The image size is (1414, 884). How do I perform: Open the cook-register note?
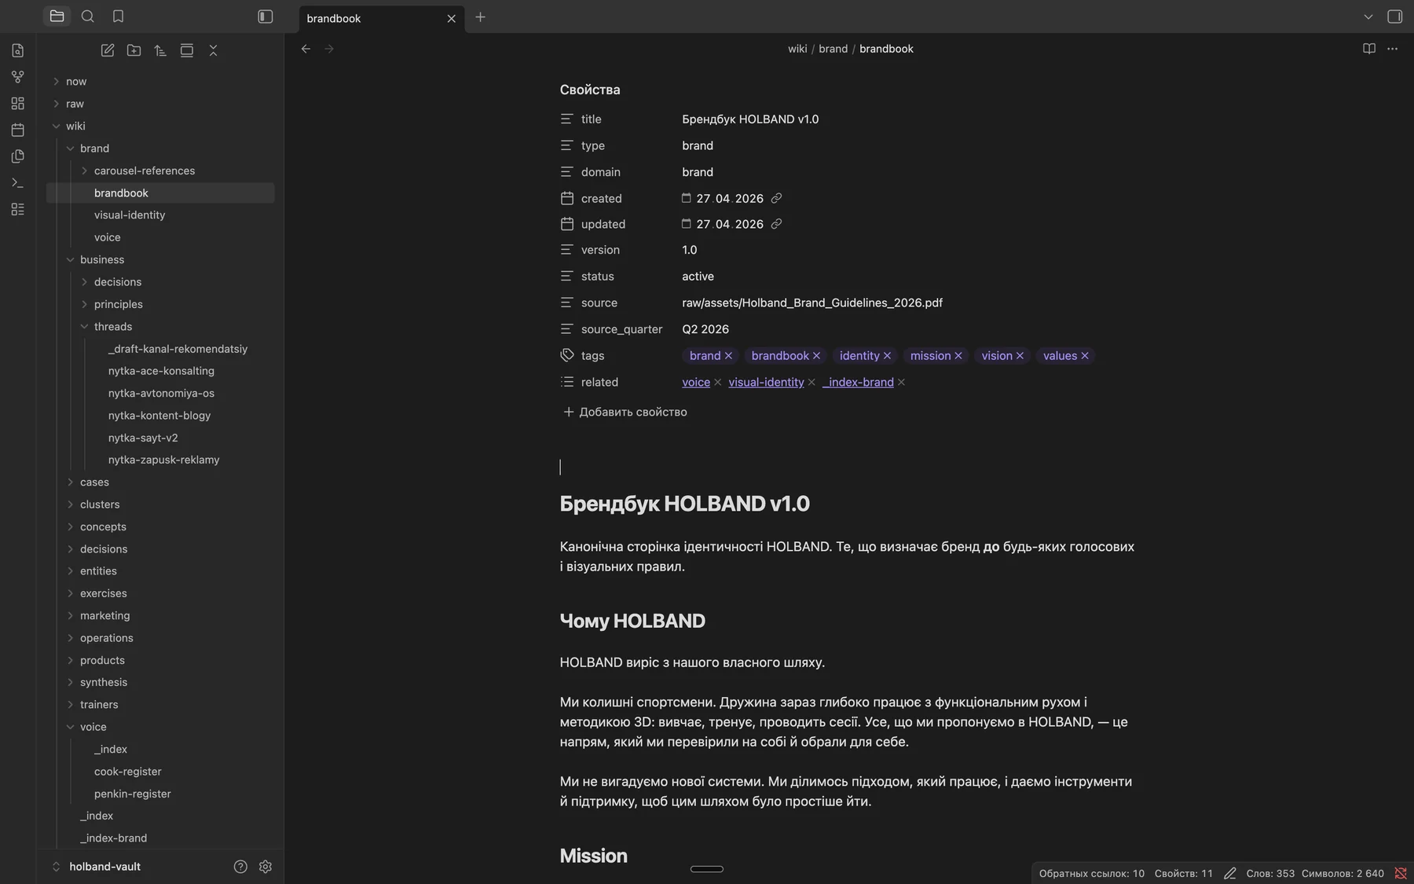[x=128, y=772]
